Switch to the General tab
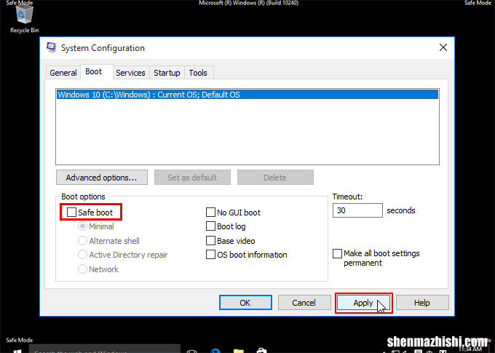The height and width of the screenshot is (353, 495). click(63, 73)
